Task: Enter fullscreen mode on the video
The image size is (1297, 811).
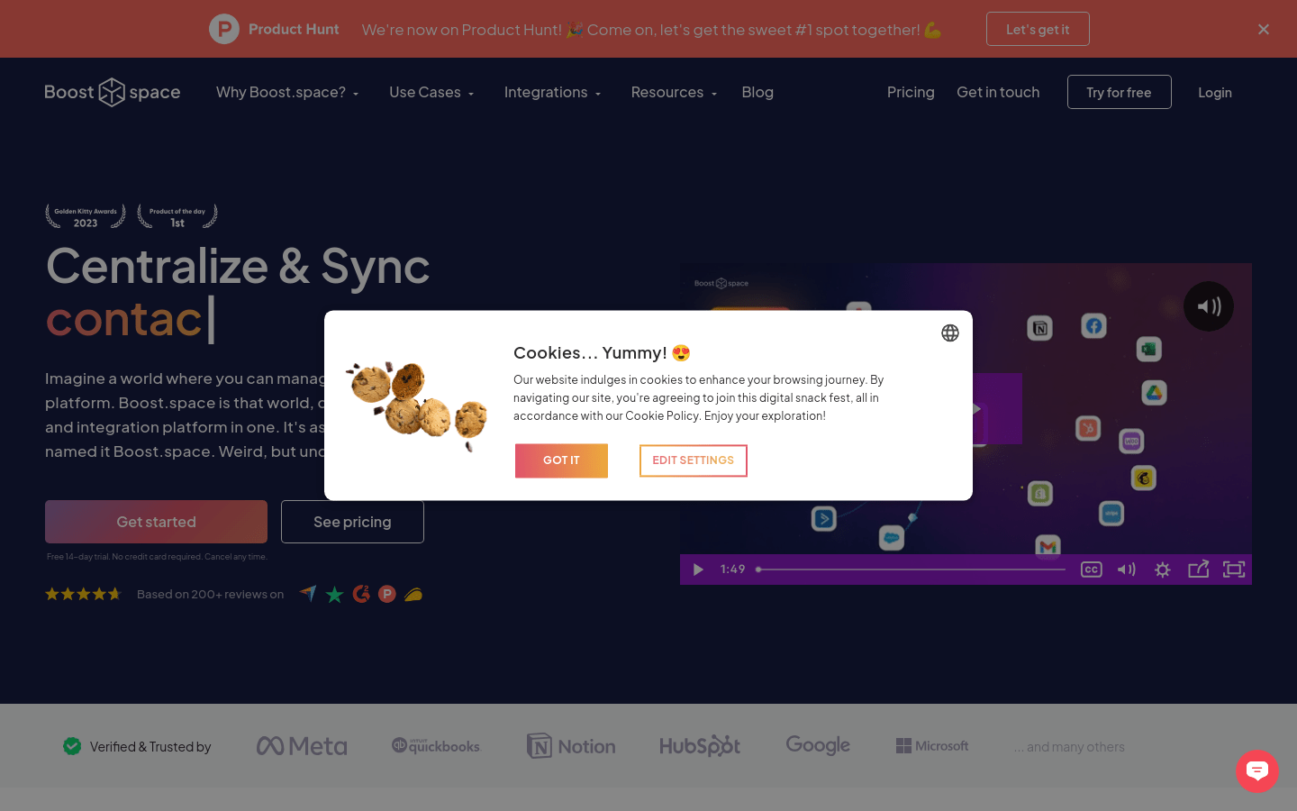Action: [1233, 570]
